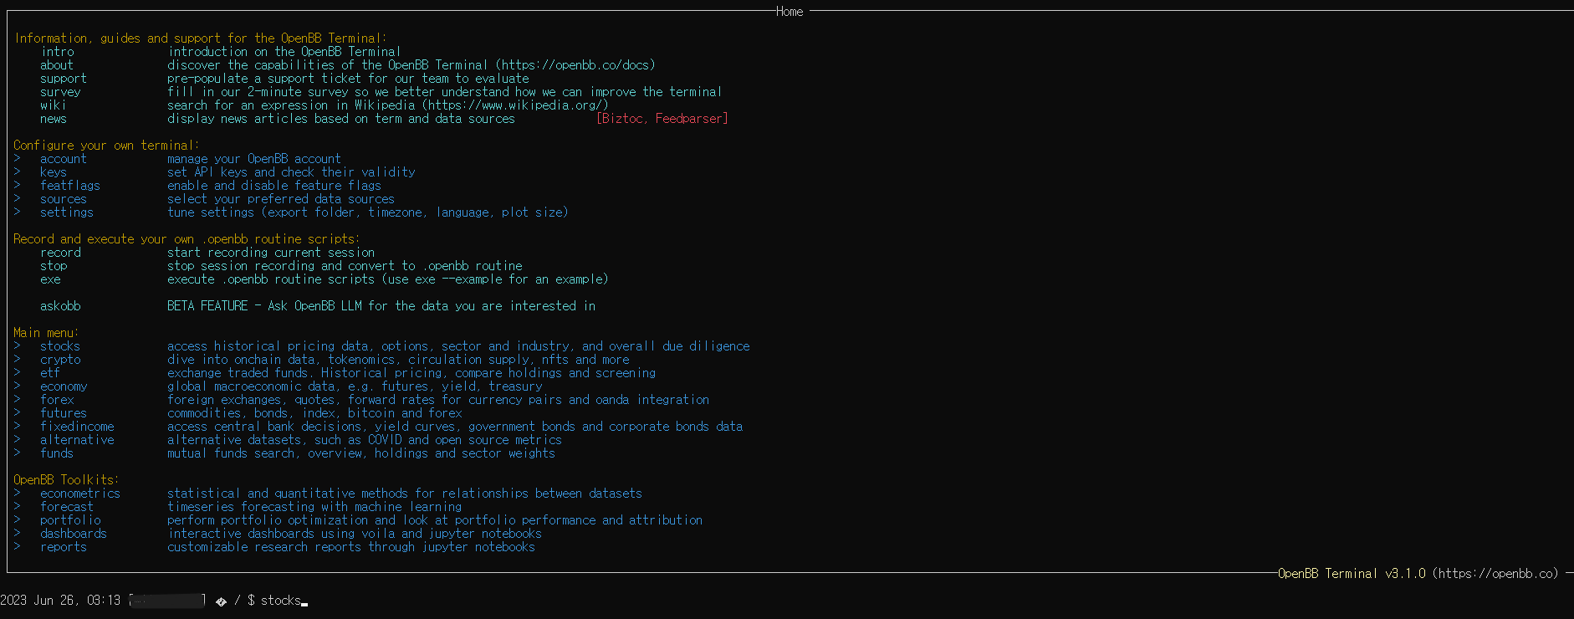Click the 'support' command text

pos(64,79)
